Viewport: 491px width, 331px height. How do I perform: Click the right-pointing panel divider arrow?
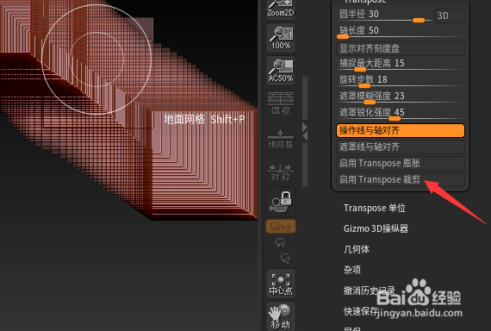click(x=305, y=127)
